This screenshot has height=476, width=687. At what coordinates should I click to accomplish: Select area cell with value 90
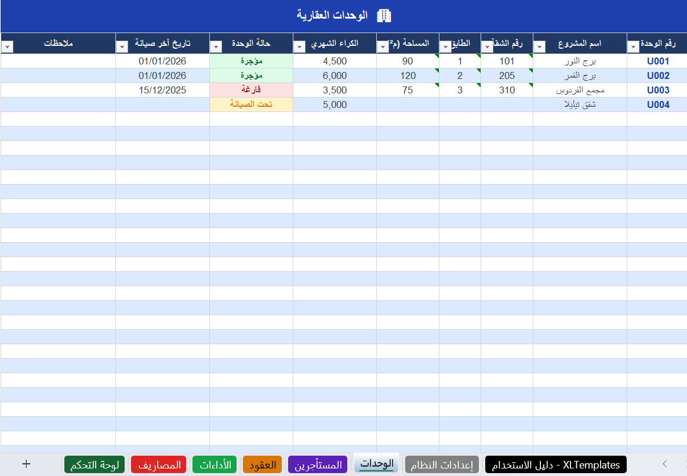tap(408, 61)
